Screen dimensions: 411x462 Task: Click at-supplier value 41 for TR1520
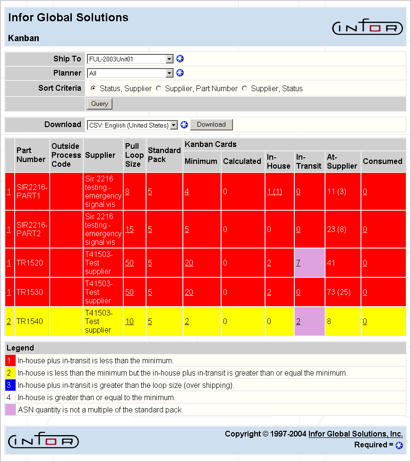click(x=331, y=263)
